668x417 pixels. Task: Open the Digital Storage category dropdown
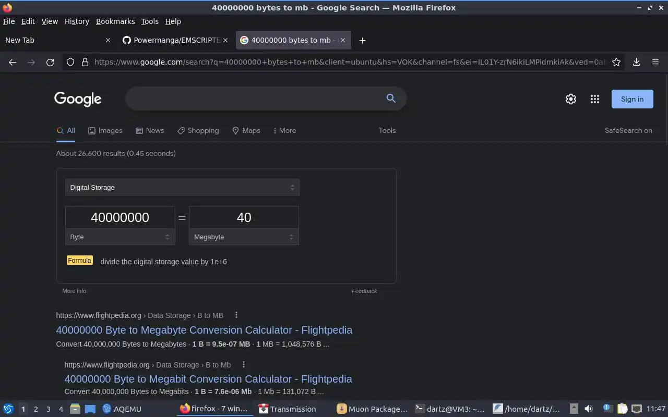coord(182,187)
